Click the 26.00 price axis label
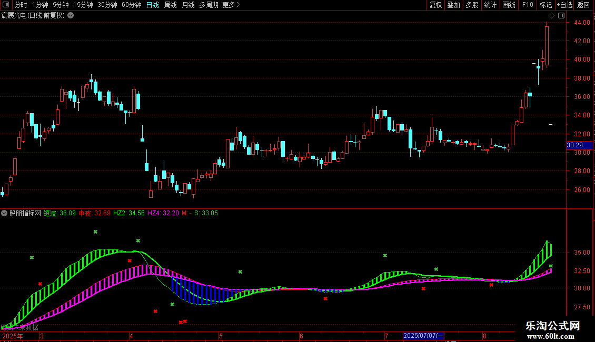595x342 pixels. (582, 190)
